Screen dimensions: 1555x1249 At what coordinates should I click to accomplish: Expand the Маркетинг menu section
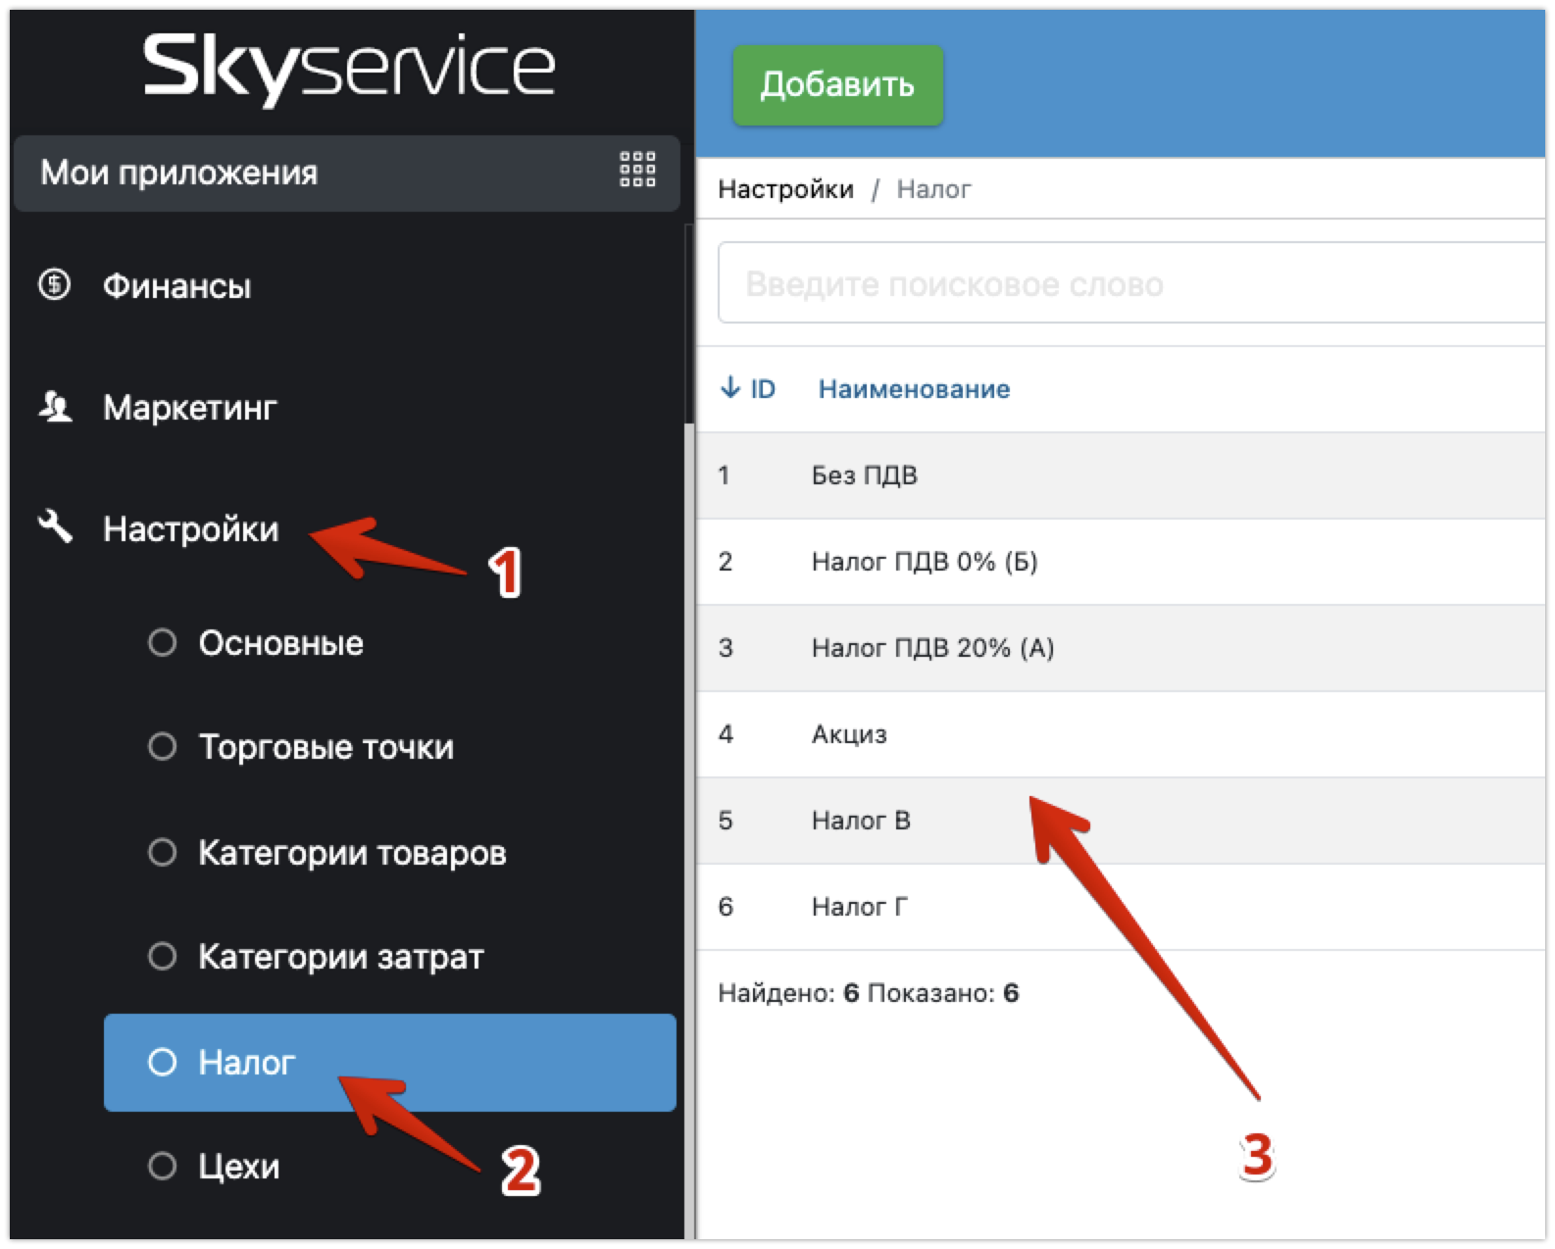[x=190, y=408]
